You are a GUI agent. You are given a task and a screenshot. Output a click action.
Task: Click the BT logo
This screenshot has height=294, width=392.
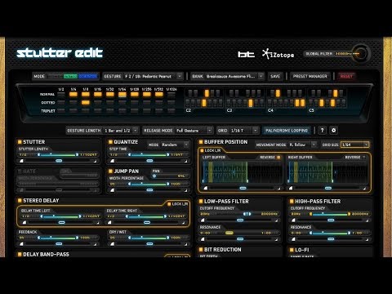[246, 54]
